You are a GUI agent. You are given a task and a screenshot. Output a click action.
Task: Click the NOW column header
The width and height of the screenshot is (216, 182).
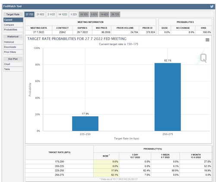[106, 156]
